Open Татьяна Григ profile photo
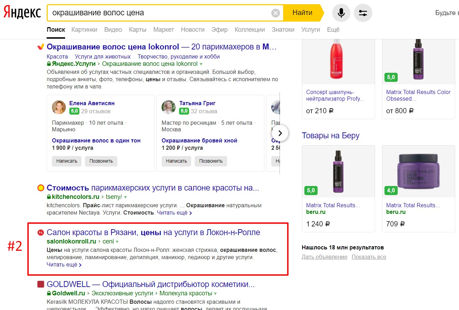The image size is (459, 310). point(169,107)
